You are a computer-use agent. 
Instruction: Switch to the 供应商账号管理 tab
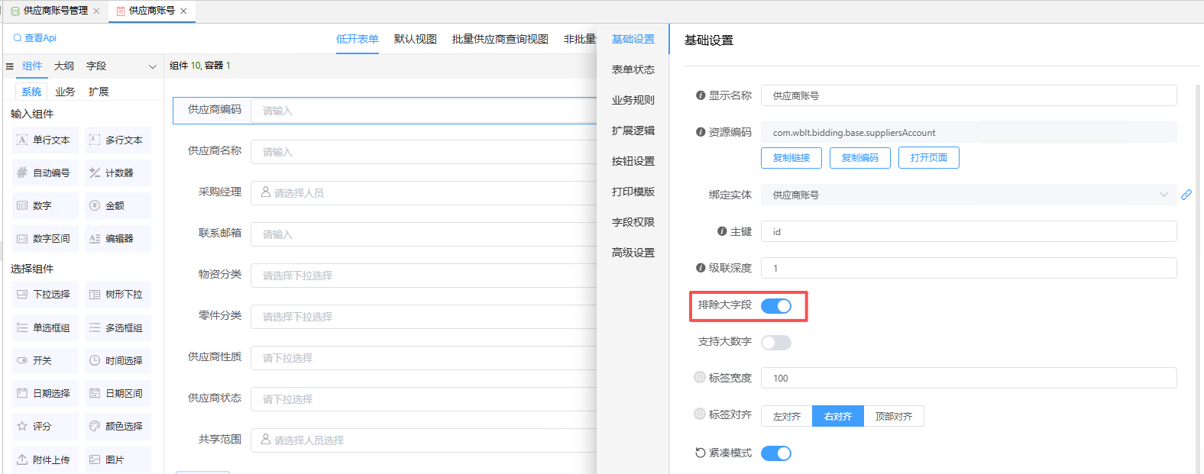(55, 11)
